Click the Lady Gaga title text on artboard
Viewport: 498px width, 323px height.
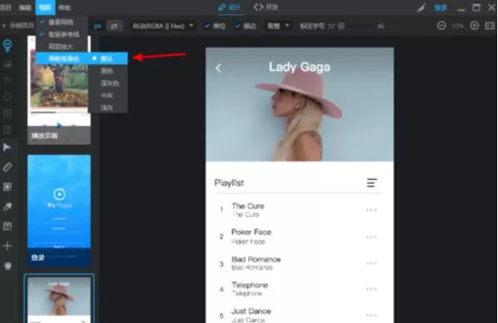coord(299,67)
